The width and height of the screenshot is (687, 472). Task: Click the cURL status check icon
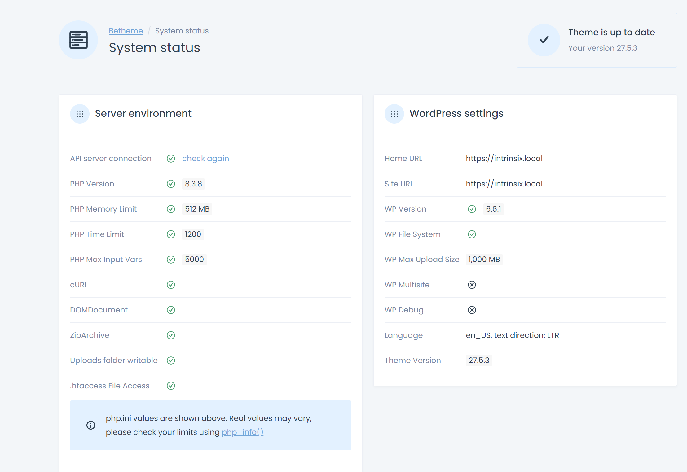click(x=171, y=285)
